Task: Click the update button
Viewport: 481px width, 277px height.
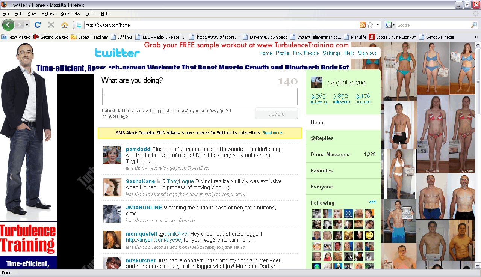Action: point(277,114)
